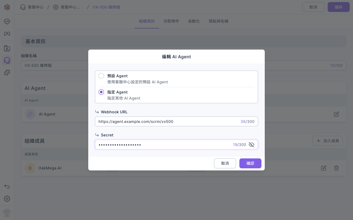Click the AI Agent magic wand icon
This screenshot has width=353, height=220.
(x=30, y=114)
